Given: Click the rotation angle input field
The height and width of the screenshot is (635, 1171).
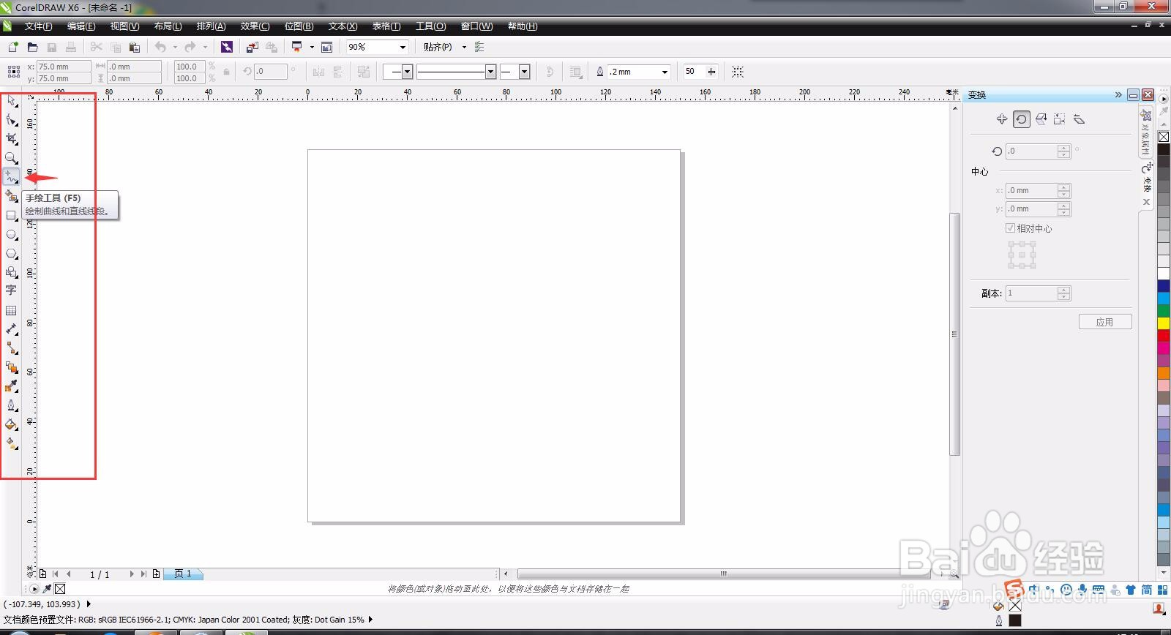Looking at the screenshot, I should point(1032,151).
